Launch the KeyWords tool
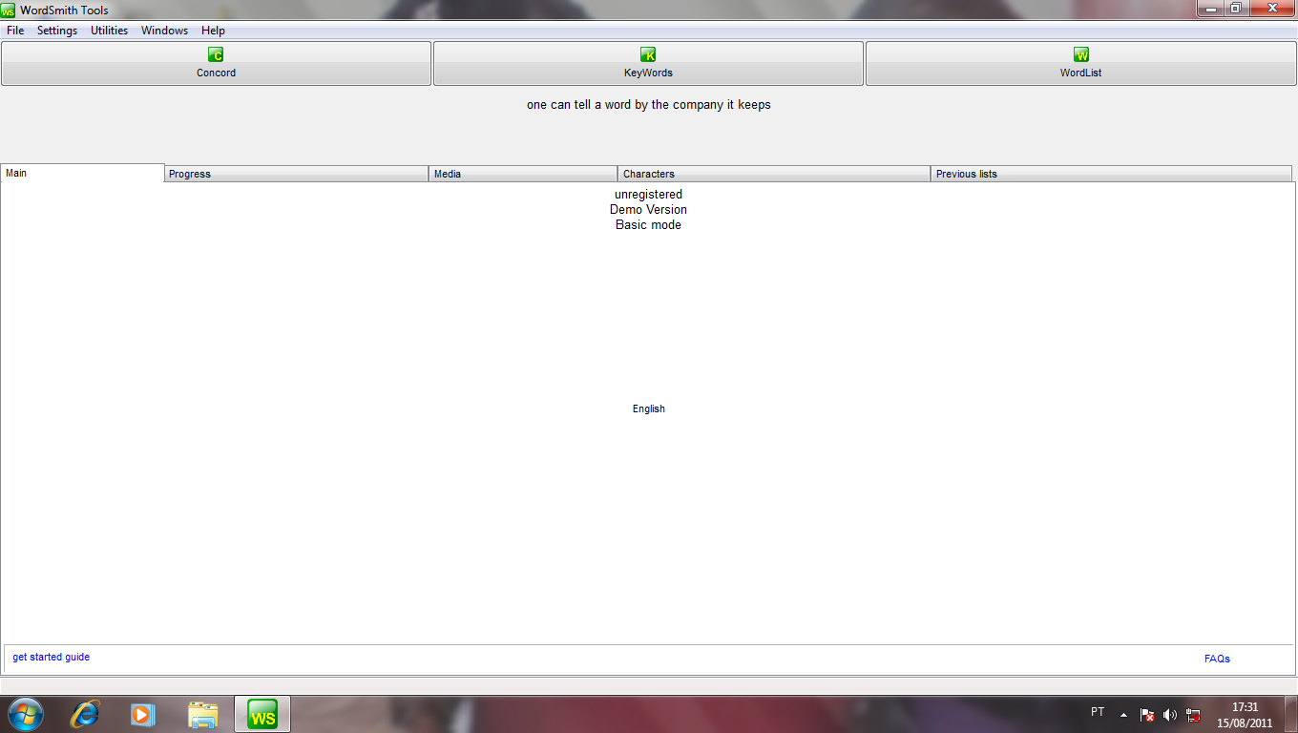Viewport: 1298px width, 733px height. (x=648, y=63)
